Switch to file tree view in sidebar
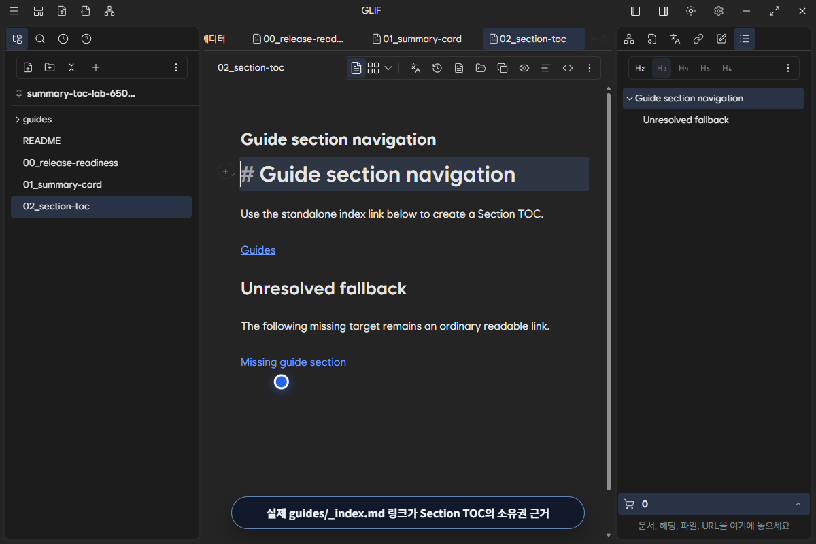Image resolution: width=816 pixels, height=544 pixels. (x=17, y=39)
